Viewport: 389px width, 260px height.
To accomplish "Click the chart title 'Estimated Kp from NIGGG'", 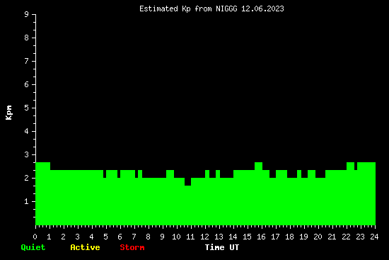I will pyautogui.click(x=188, y=9).
